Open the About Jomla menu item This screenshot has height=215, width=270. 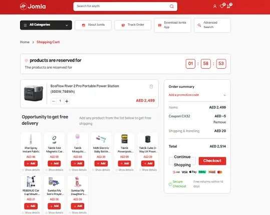click(x=93, y=25)
